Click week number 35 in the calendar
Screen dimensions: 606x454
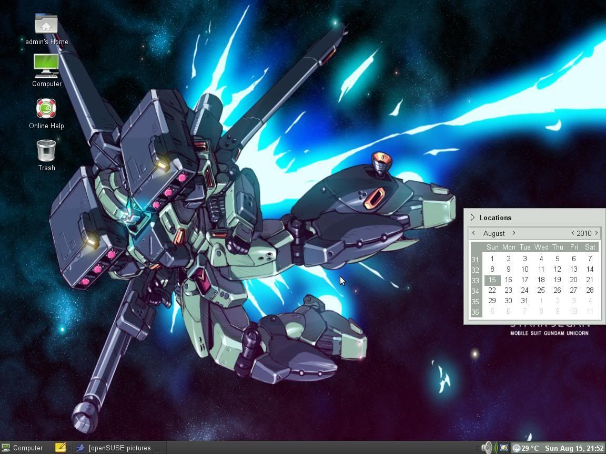click(476, 302)
